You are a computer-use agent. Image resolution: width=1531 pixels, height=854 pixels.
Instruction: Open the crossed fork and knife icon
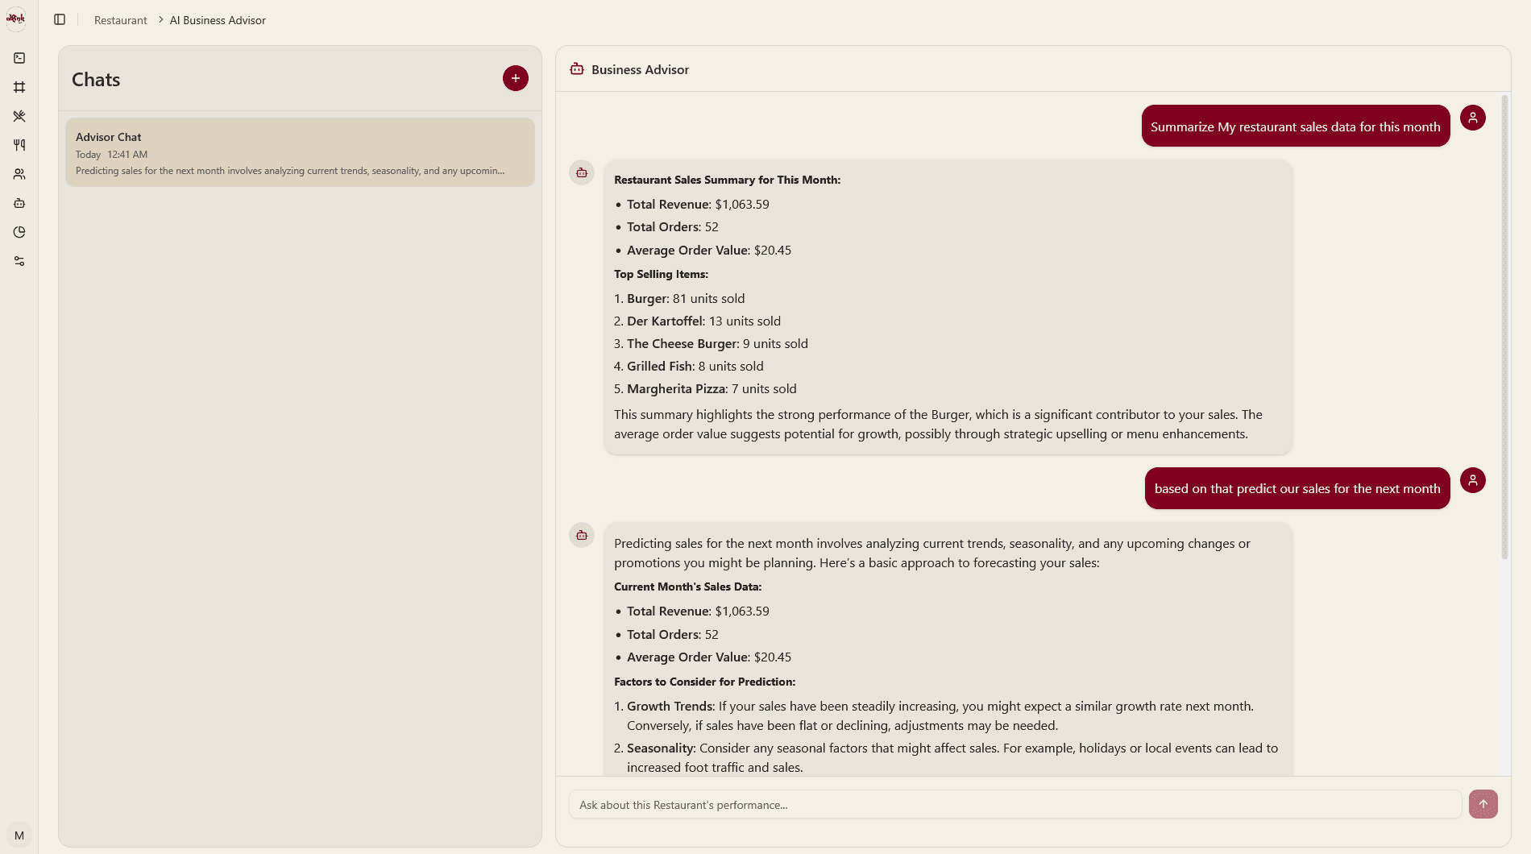coord(19,116)
